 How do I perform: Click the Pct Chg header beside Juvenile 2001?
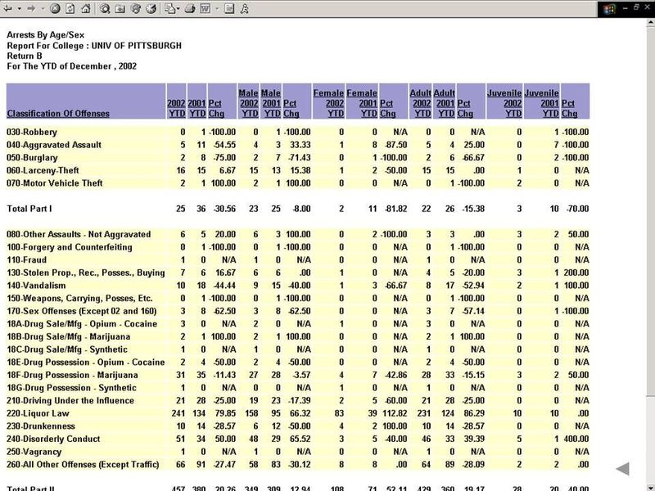point(568,108)
